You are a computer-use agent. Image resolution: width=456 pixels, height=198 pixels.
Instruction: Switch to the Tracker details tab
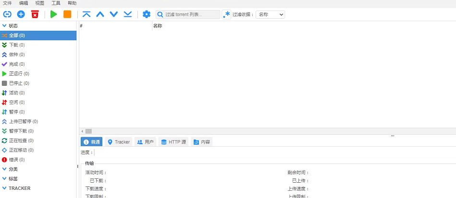119,142
